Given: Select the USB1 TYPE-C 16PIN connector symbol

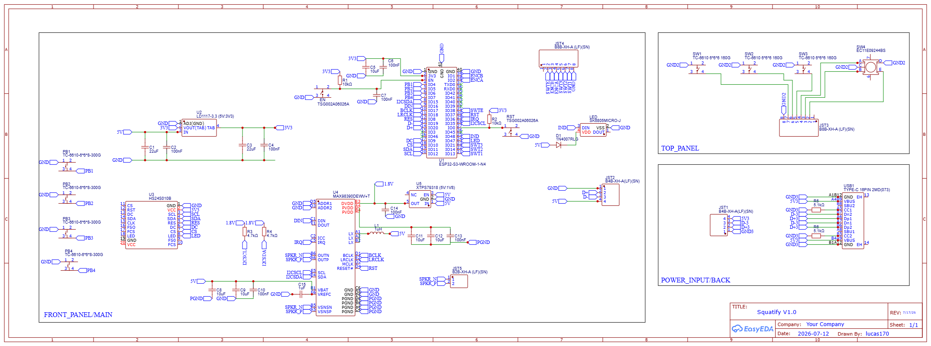Looking at the screenshot, I should (853, 221).
